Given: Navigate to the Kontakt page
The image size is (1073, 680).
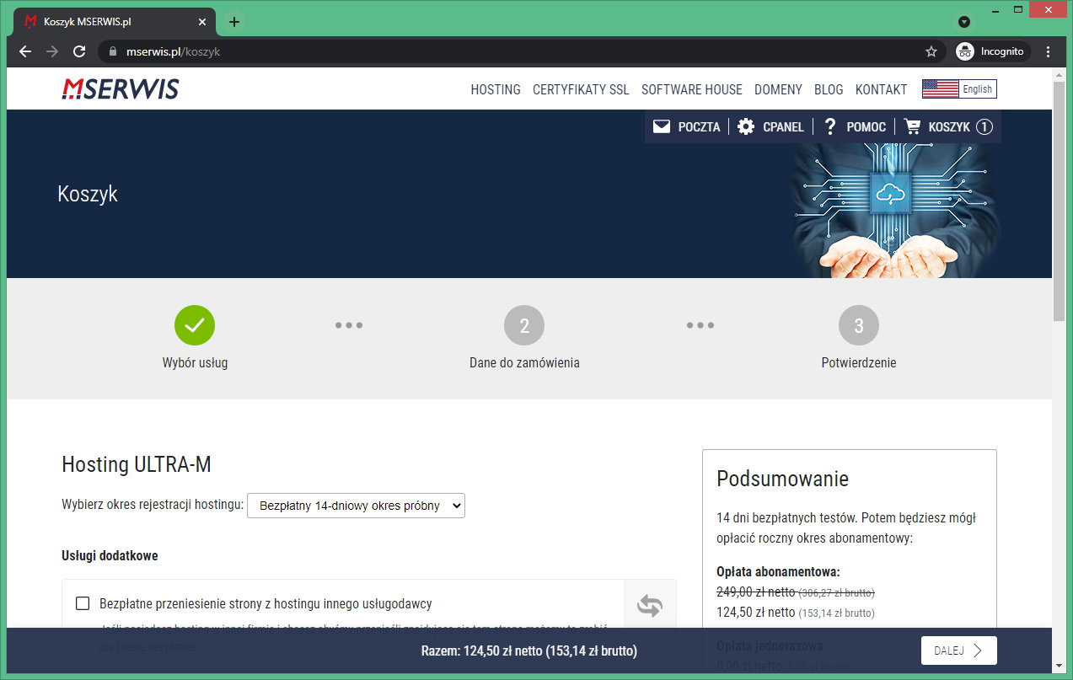Looking at the screenshot, I should tap(881, 89).
